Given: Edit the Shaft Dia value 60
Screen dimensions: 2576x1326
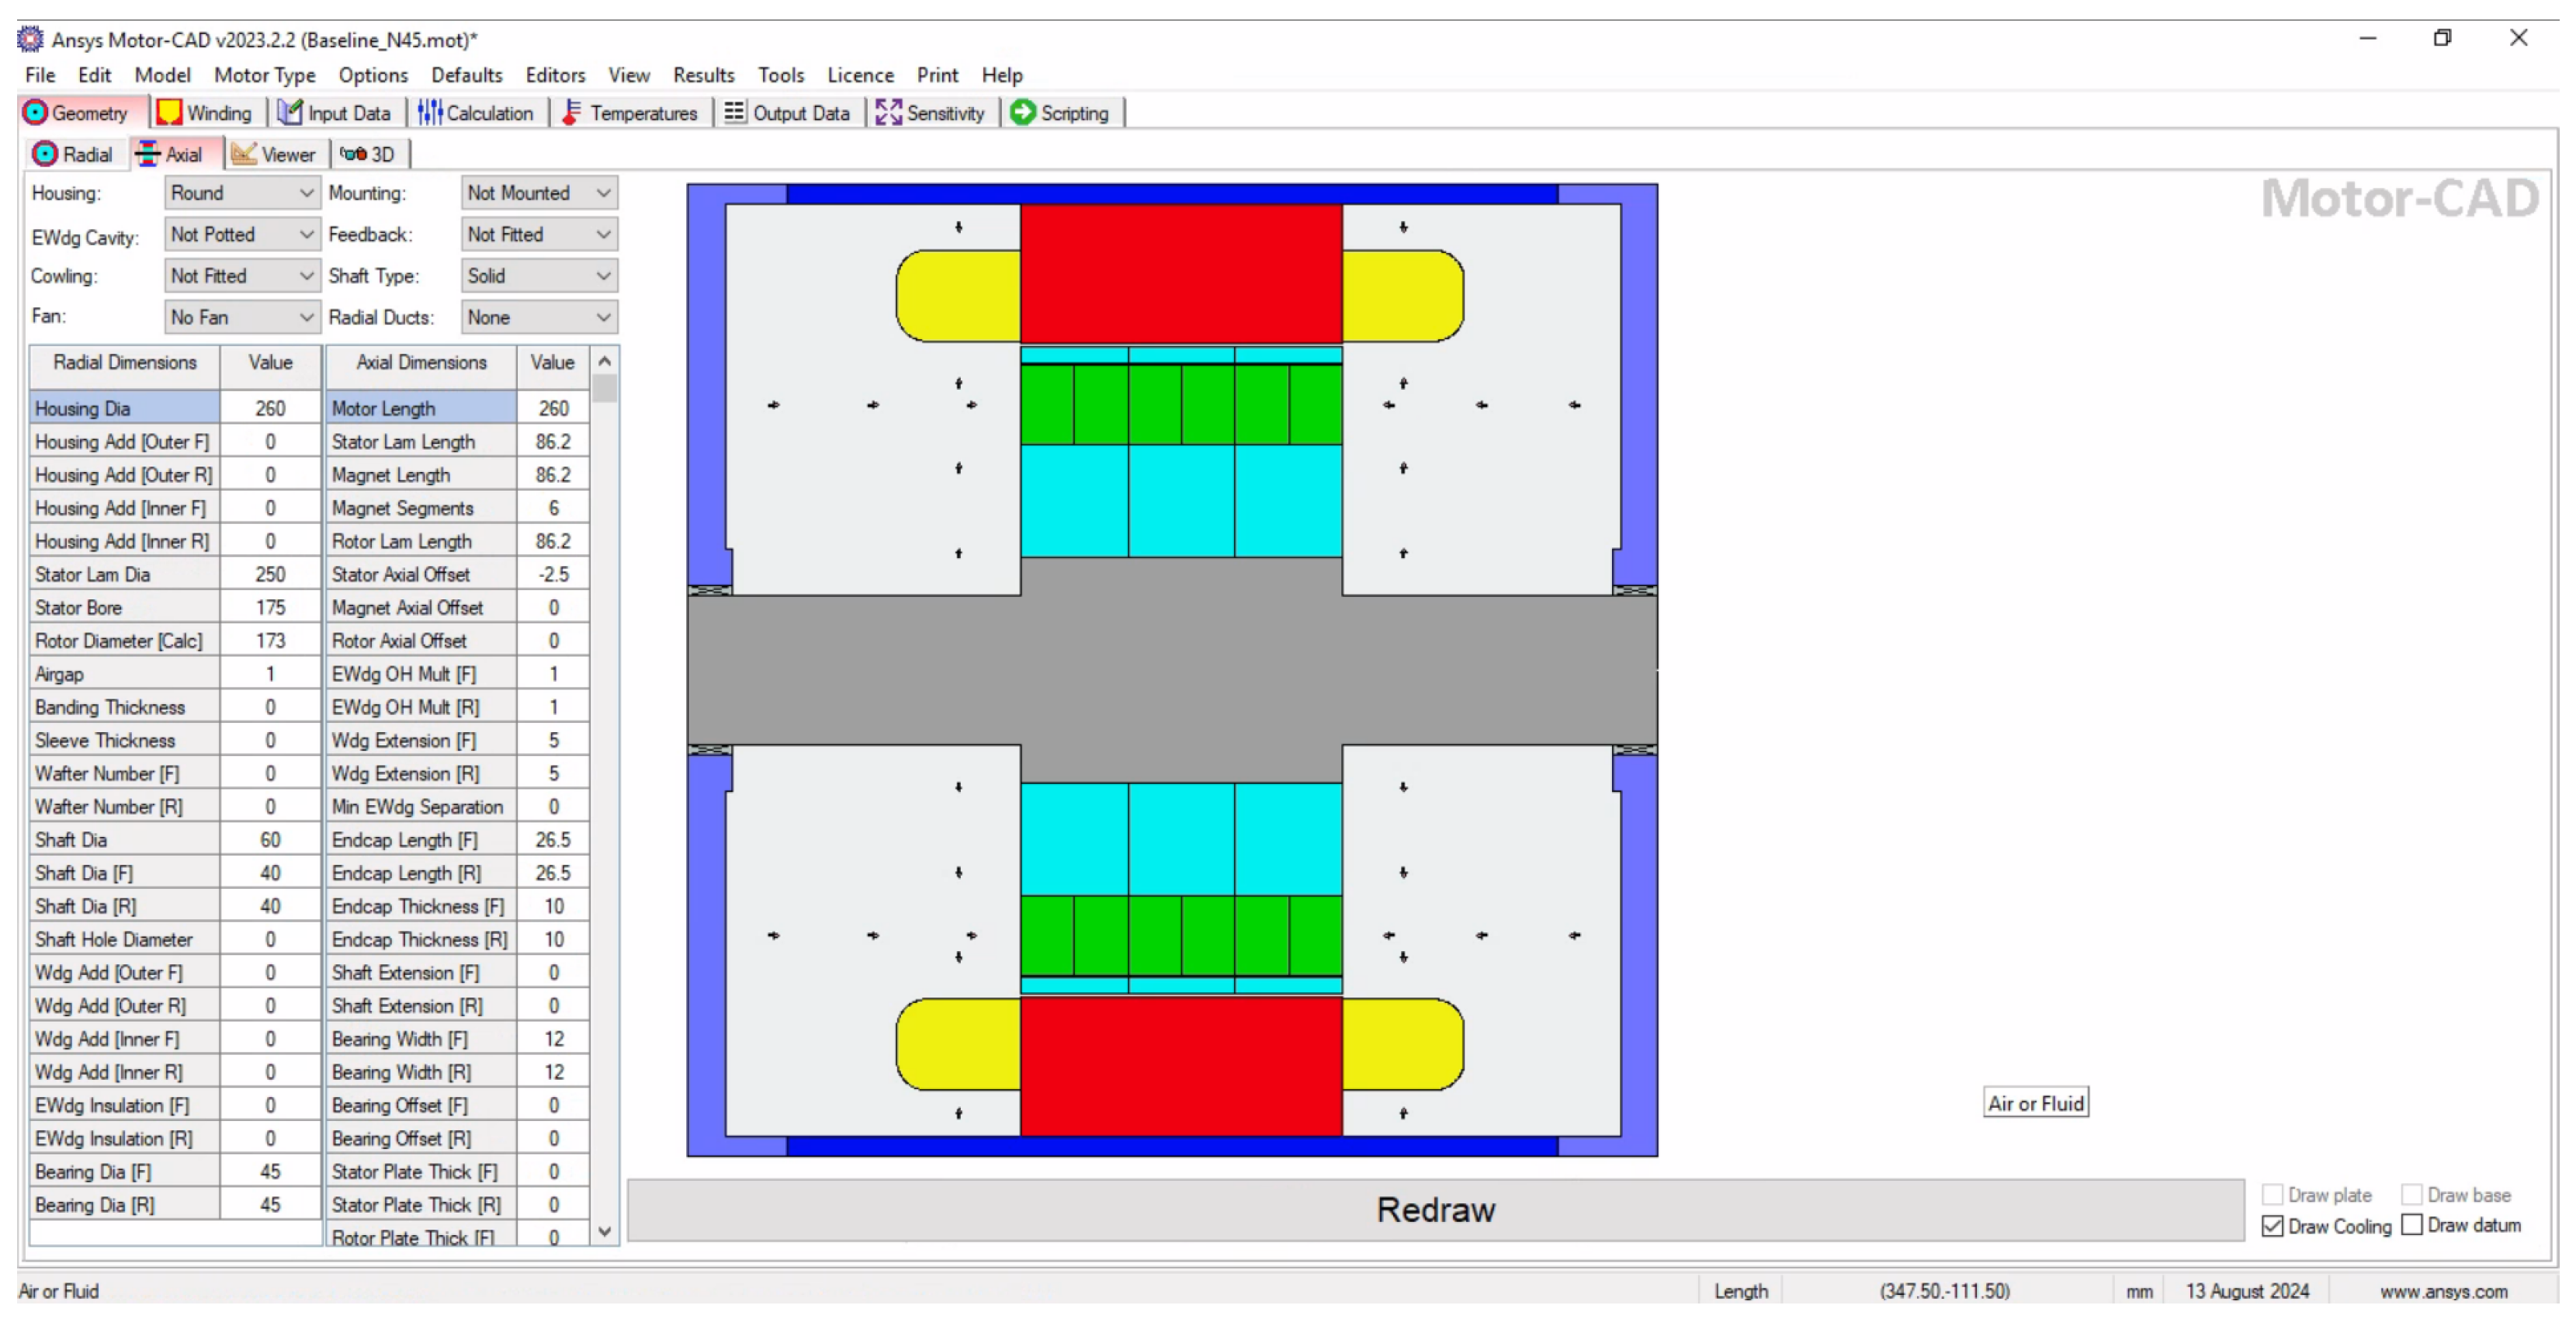Looking at the screenshot, I should tap(270, 840).
